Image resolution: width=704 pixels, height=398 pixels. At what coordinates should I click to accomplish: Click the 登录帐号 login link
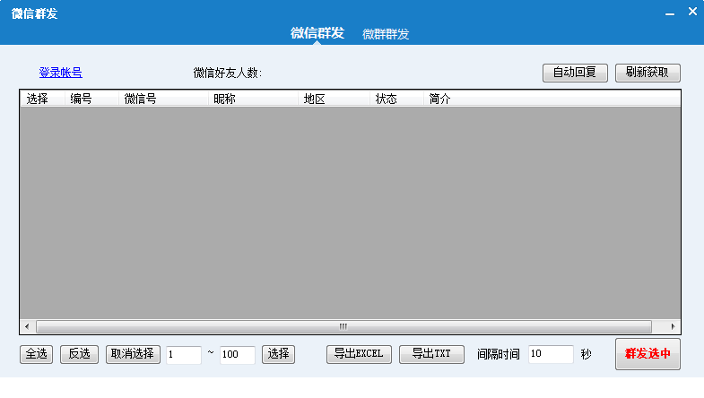pyautogui.click(x=61, y=73)
